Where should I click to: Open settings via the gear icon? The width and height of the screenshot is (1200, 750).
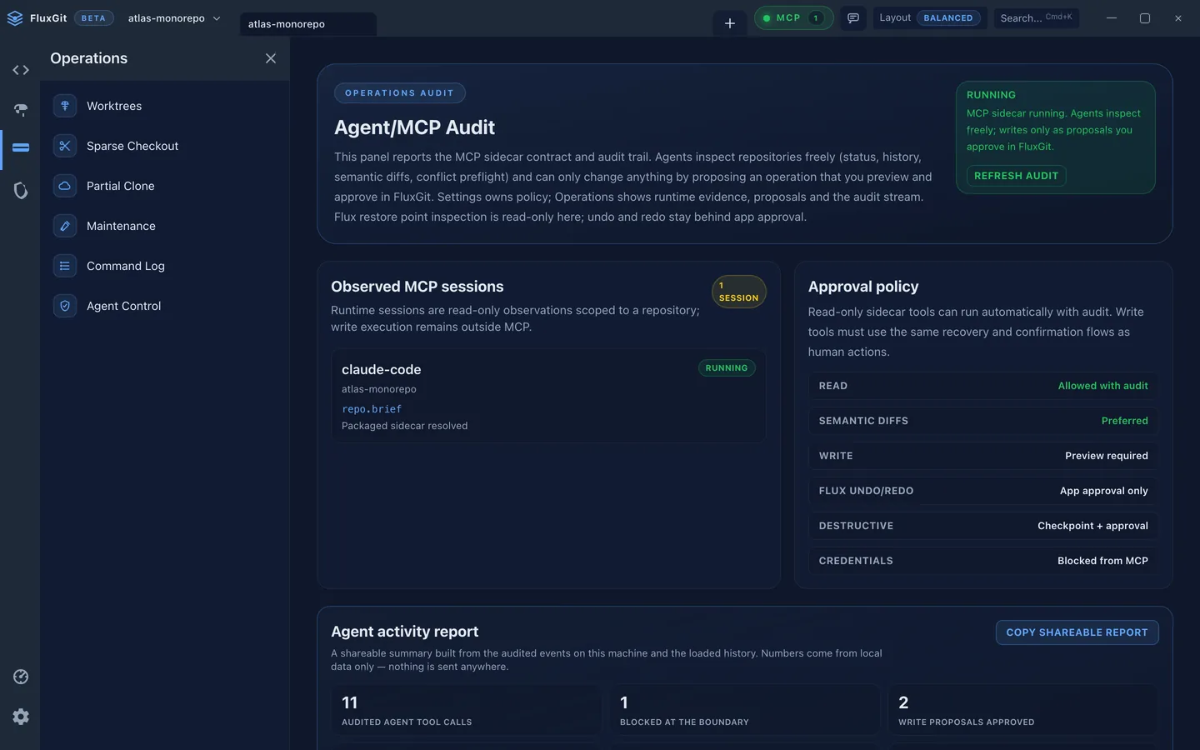point(21,717)
